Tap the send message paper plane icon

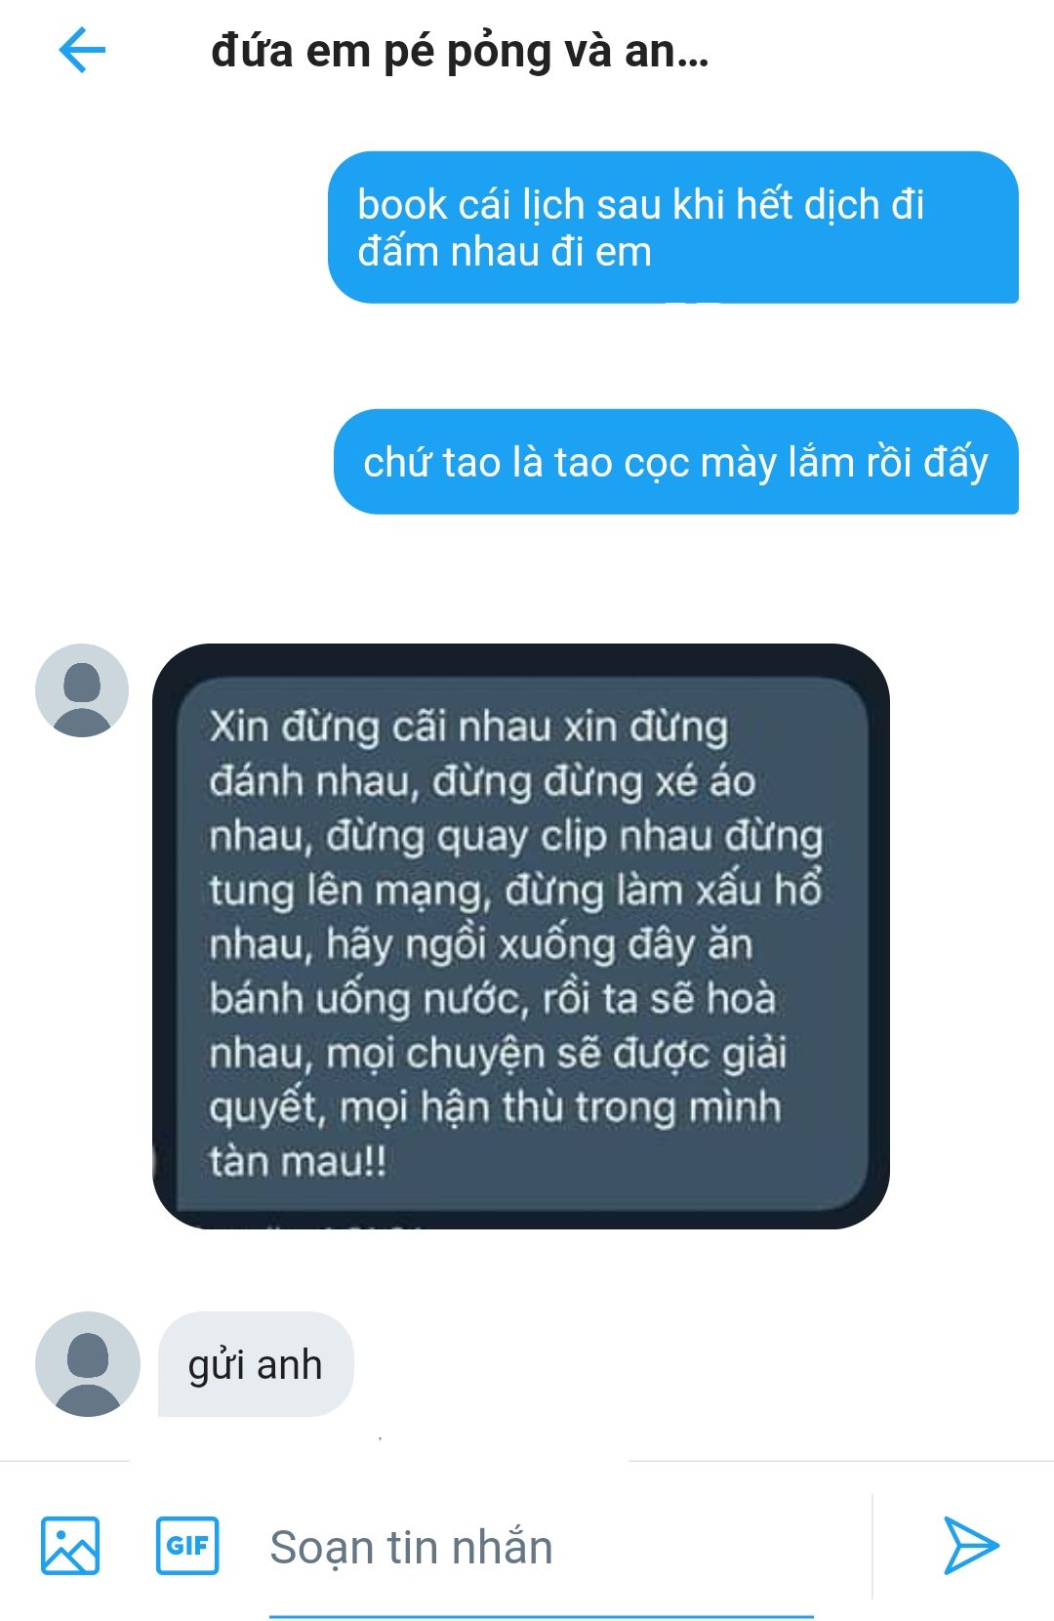pos(970,1545)
